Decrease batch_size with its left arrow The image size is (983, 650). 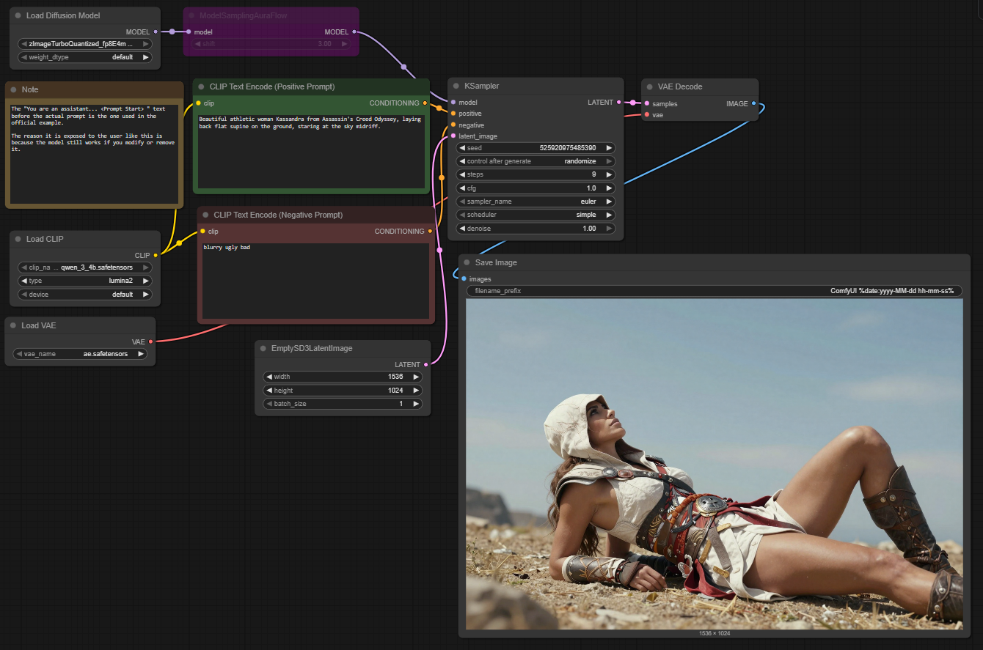pyautogui.click(x=268, y=404)
